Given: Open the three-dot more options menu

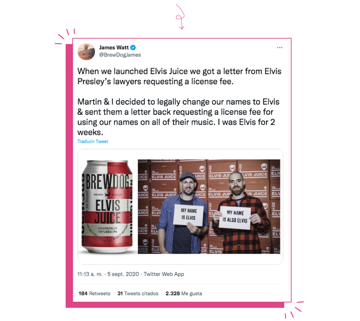Looking at the screenshot, I should point(279,48).
